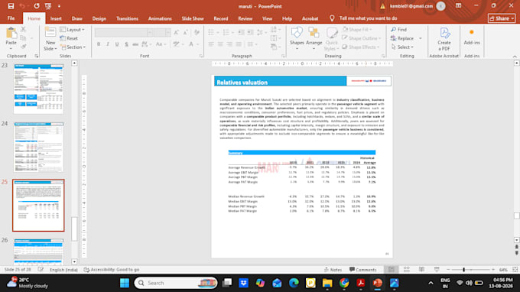Click the Find magnifier icon
520x292 pixels.
tap(394, 30)
